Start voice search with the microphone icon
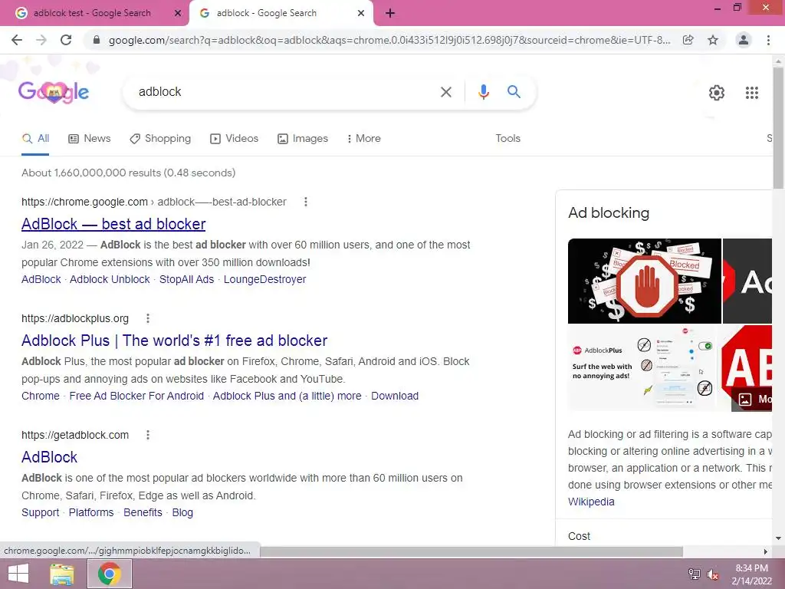785x589 pixels. (x=483, y=92)
